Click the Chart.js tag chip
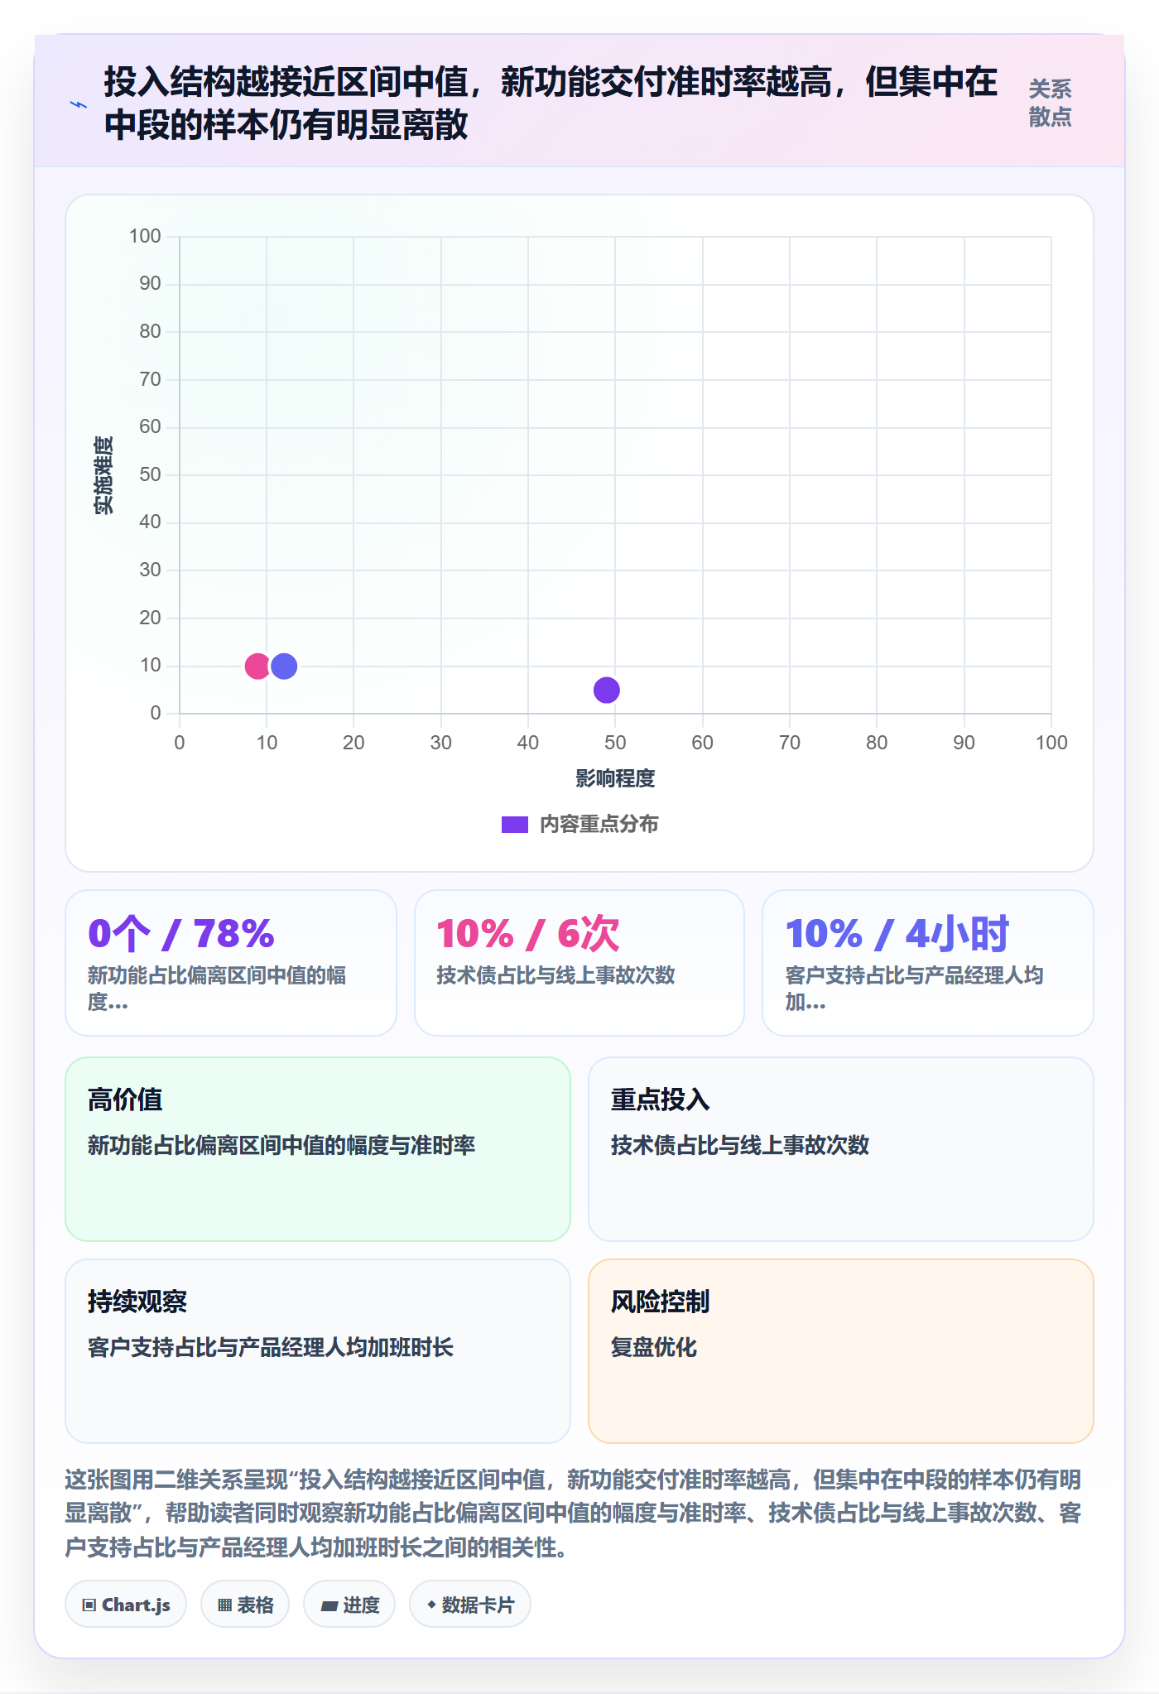Image resolution: width=1159 pixels, height=1694 pixels. click(126, 1605)
